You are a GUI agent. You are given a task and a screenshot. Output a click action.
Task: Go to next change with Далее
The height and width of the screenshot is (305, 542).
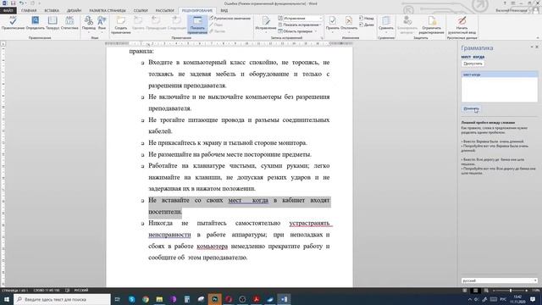tap(367, 25)
